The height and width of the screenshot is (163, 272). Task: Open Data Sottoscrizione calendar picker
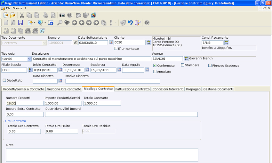pyautogui.click(x=111, y=42)
